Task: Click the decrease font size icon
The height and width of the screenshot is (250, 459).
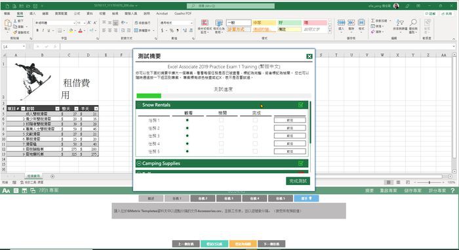Action: [95, 23]
